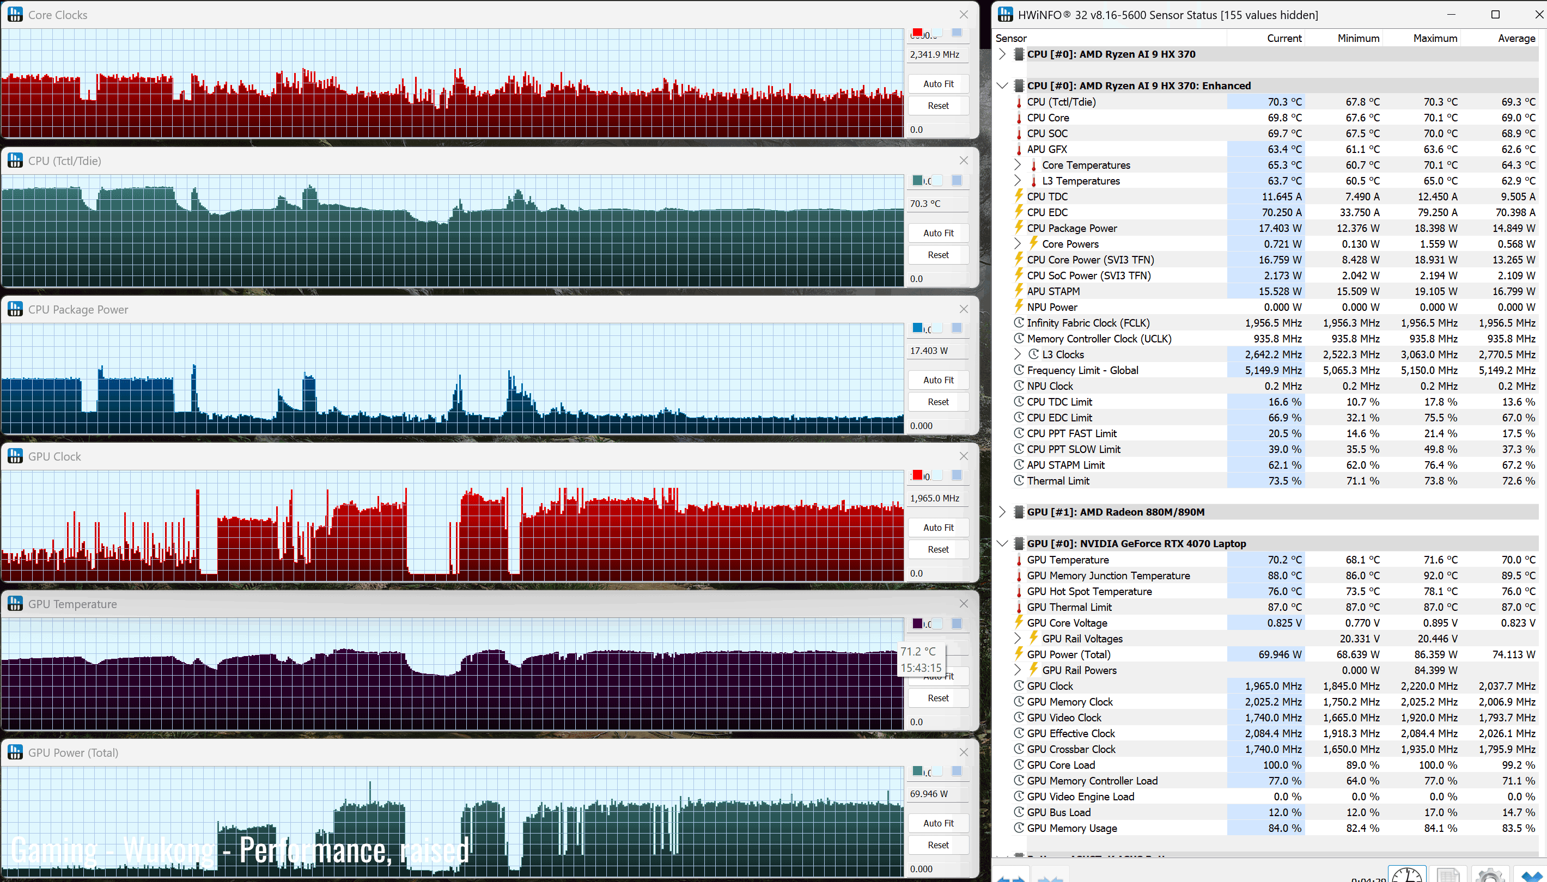Click the Sensor column header
This screenshot has height=882, width=1547.
coord(1110,38)
